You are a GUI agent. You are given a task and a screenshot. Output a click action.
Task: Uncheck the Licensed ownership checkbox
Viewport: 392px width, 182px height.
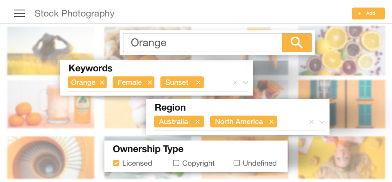point(116,163)
